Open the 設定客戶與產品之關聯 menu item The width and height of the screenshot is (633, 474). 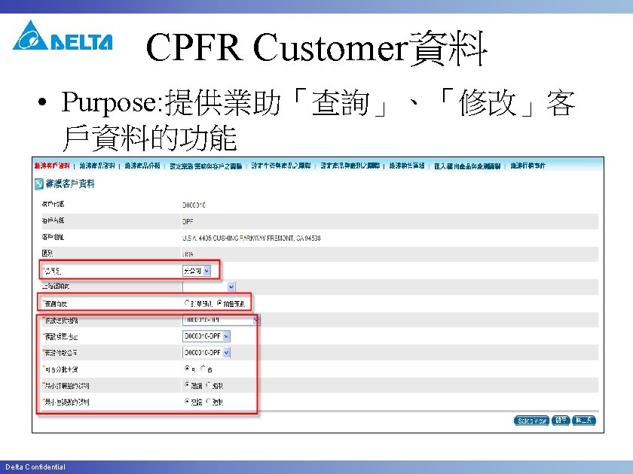(x=281, y=166)
